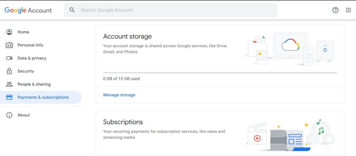
Task: Select Payments & subscriptions menu item
Action: click(x=41, y=97)
